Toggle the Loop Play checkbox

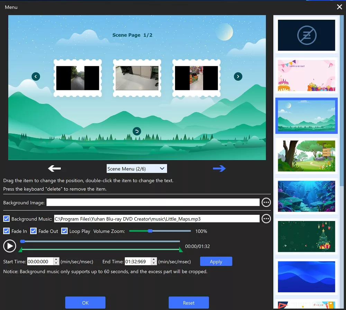[64, 231]
